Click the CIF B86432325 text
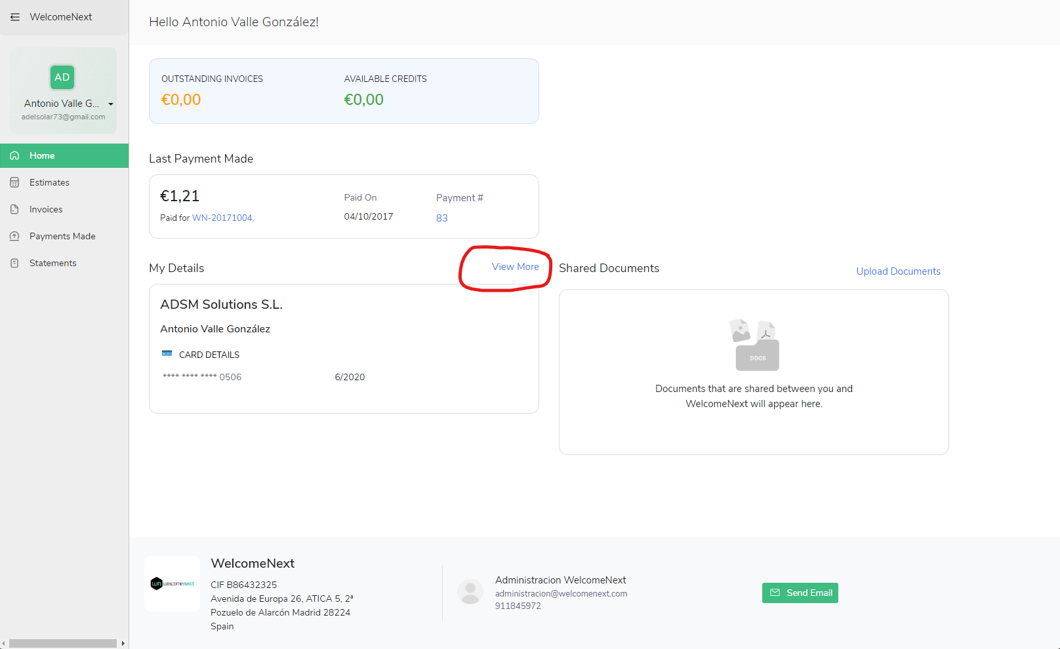Image resolution: width=1060 pixels, height=649 pixels. point(244,585)
